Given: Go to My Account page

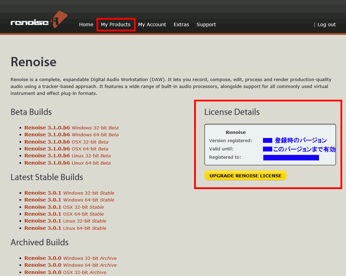Looking at the screenshot, I should point(152,24).
